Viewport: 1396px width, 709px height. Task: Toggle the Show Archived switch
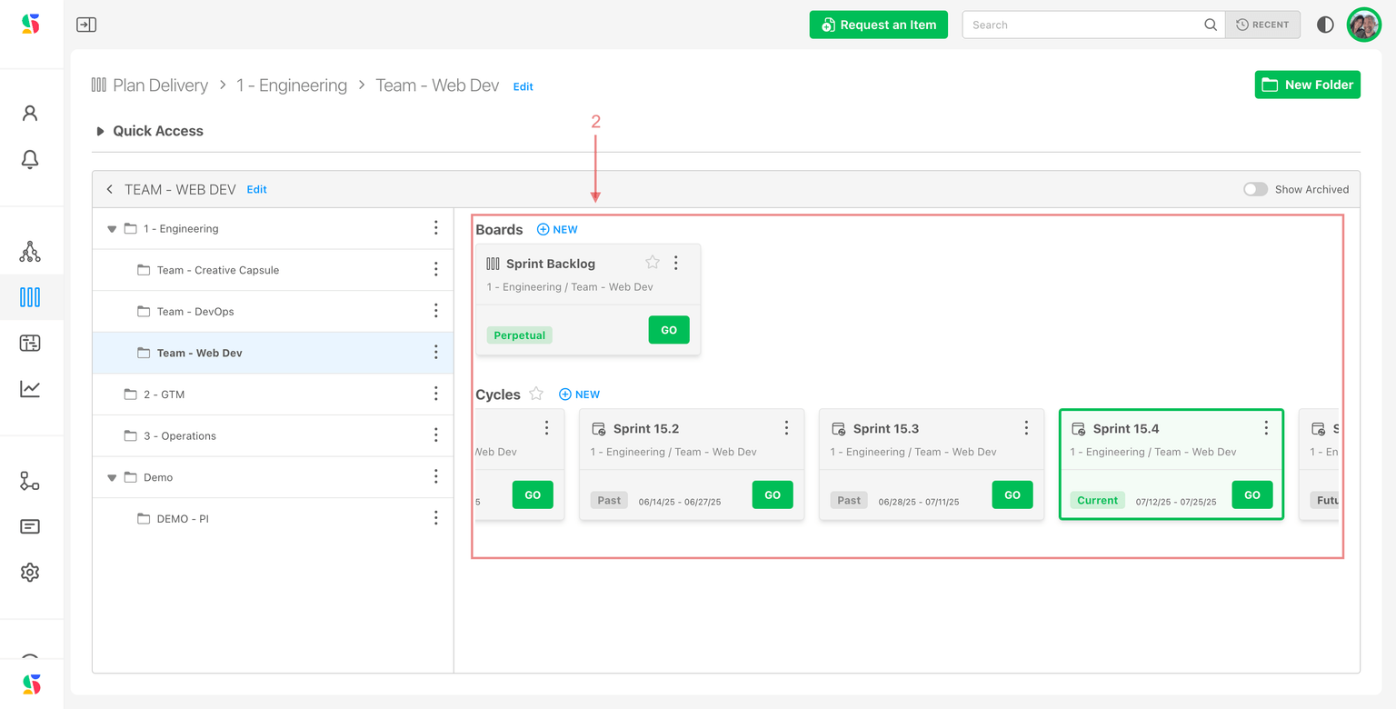[1255, 189]
